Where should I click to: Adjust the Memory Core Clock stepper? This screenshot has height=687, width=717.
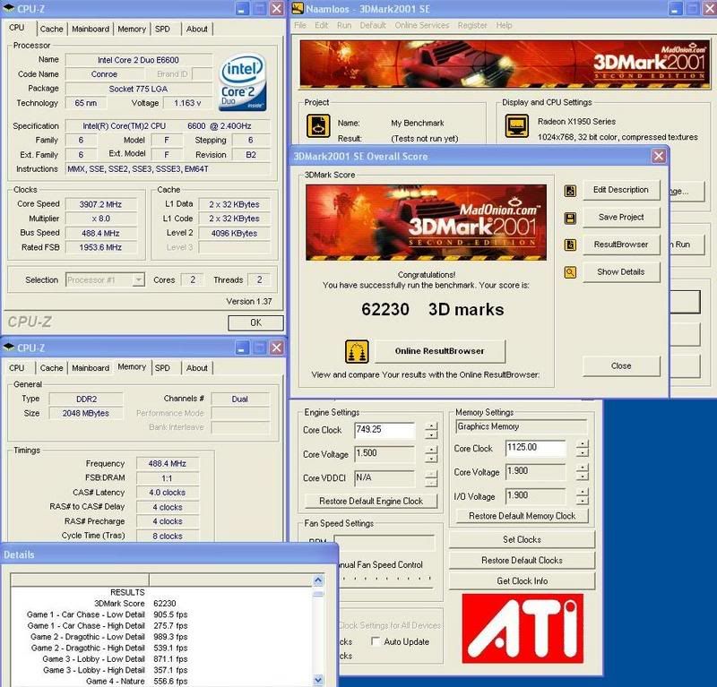pos(582,449)
